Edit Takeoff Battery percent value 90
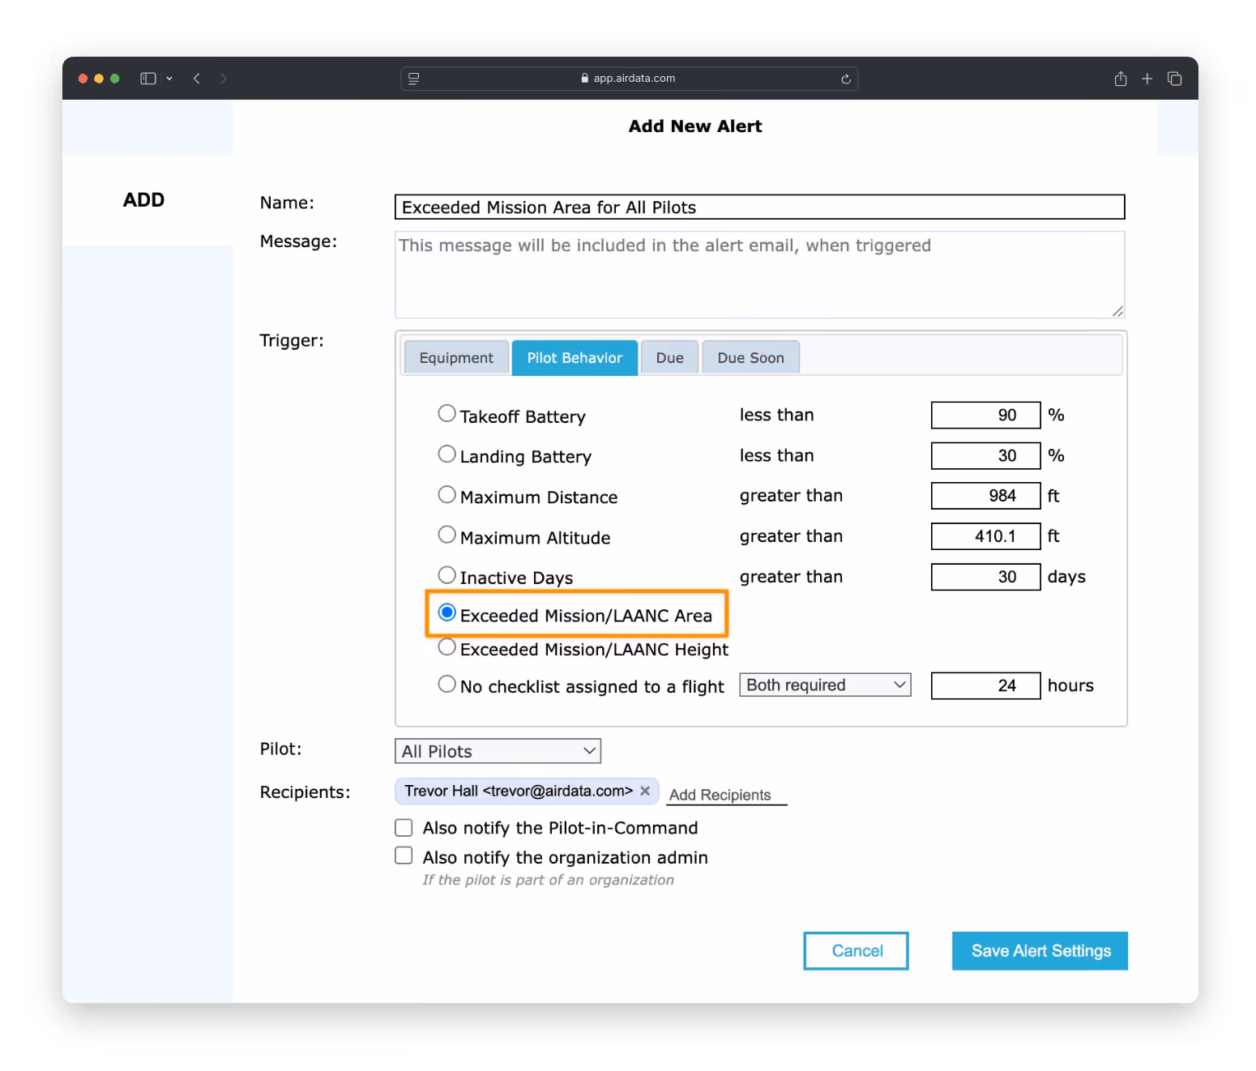This screenshot has width=1256, height=1071. pos(985,415)
